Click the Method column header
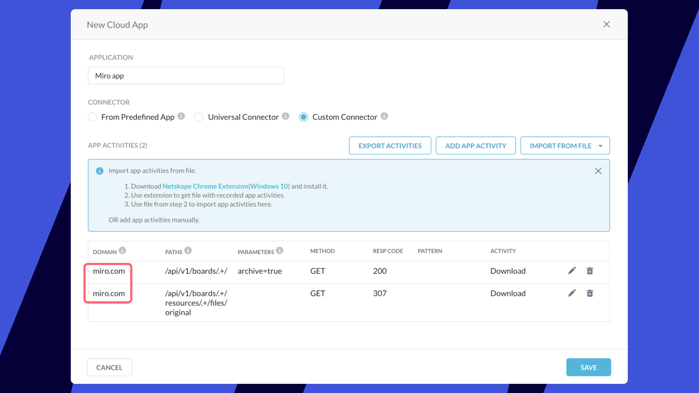Screen dimensions: 699x393 click(322, 251)
